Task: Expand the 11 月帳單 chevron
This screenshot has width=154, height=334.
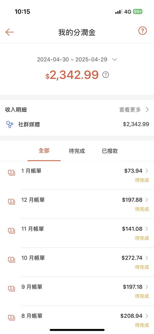Action: 147,229
